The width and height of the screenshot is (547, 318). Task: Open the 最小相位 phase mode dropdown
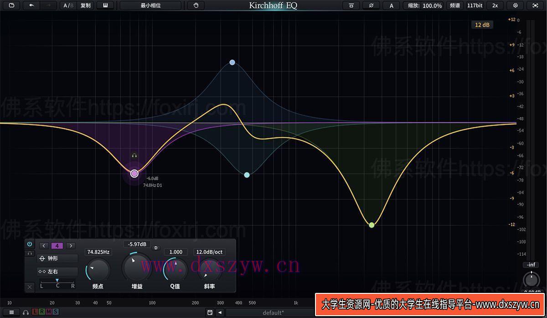tap(150, 5)
